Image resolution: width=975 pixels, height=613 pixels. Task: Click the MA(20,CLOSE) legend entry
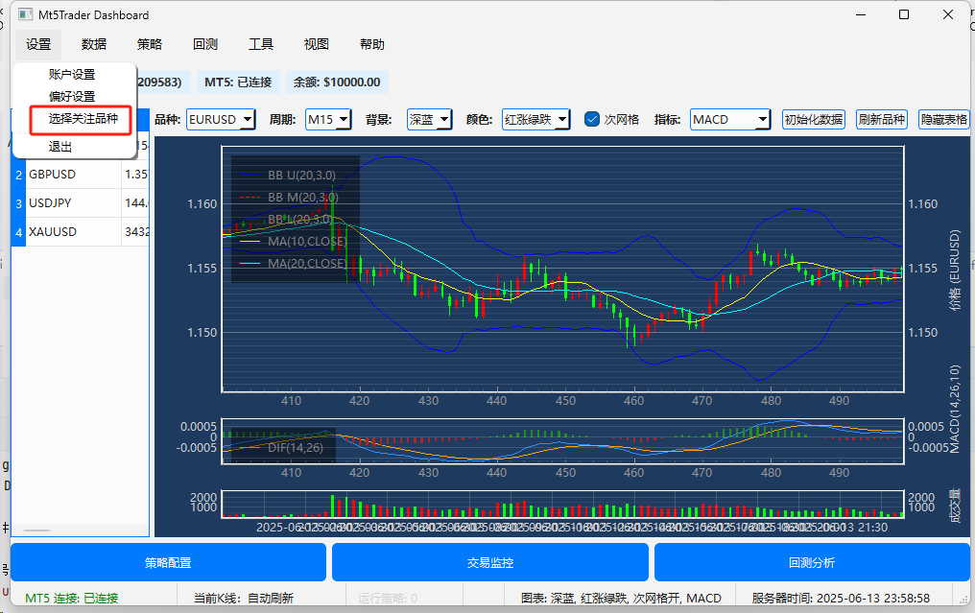click(x=294, y=264)
